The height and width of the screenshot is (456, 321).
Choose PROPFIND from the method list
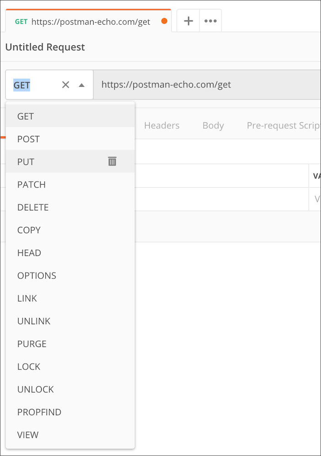point(70,412)
